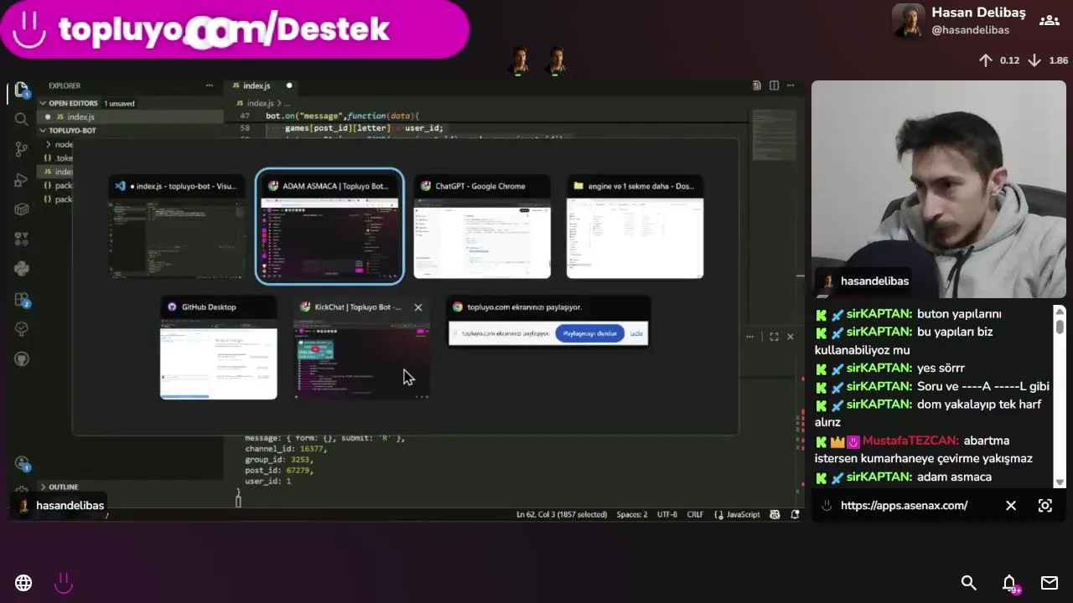Open the Explorer icon in VS Code
1073x603 pixels.
point(22,90)
